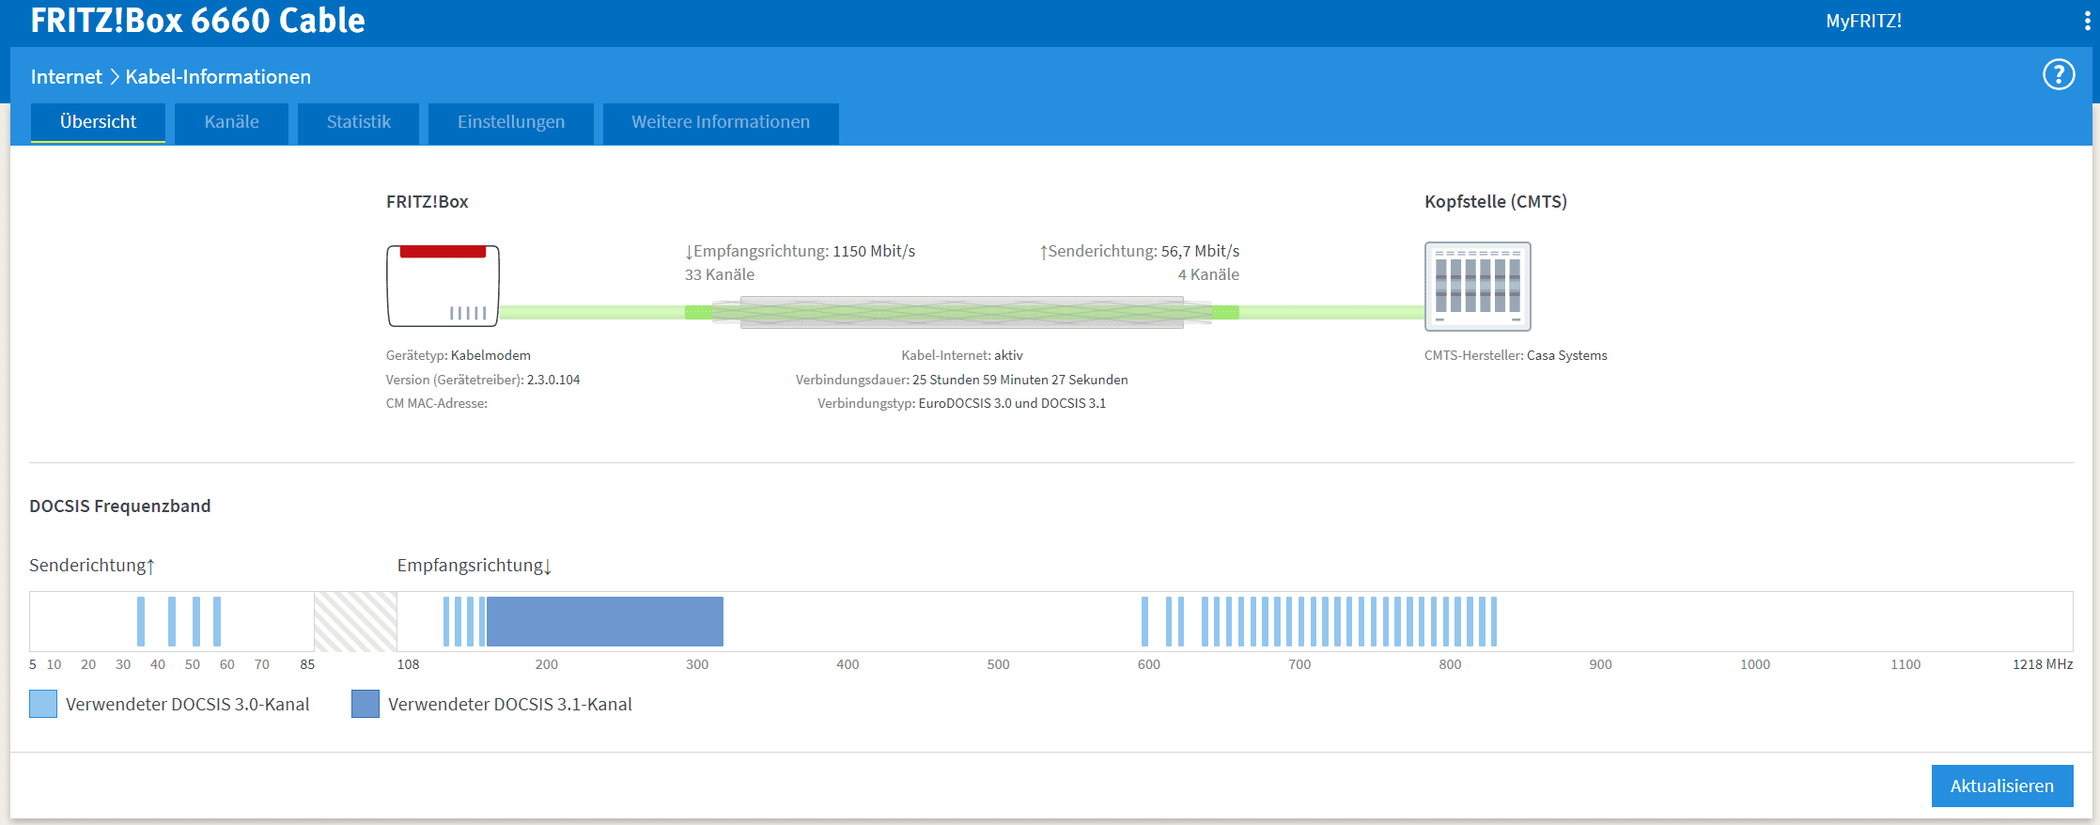
Task: Click the Aktualisieren button
Action: (2002, 786)
